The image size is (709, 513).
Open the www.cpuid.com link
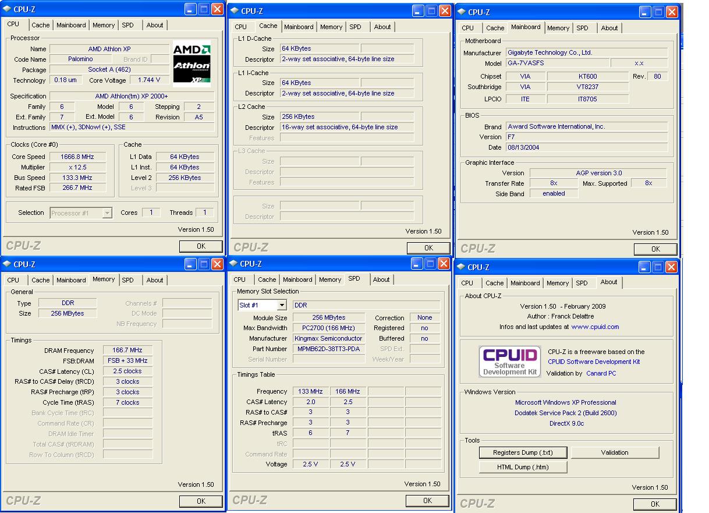(x=595, y=327)
